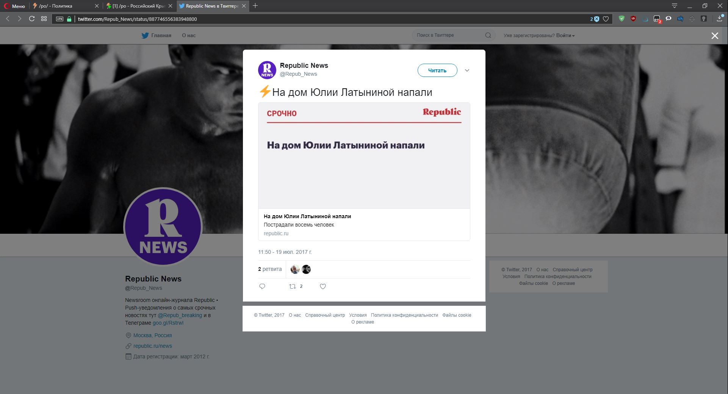The width and height of the screenshot is (728, 394).
Task: Reload the current page
Action: click(x=32, y=19)
